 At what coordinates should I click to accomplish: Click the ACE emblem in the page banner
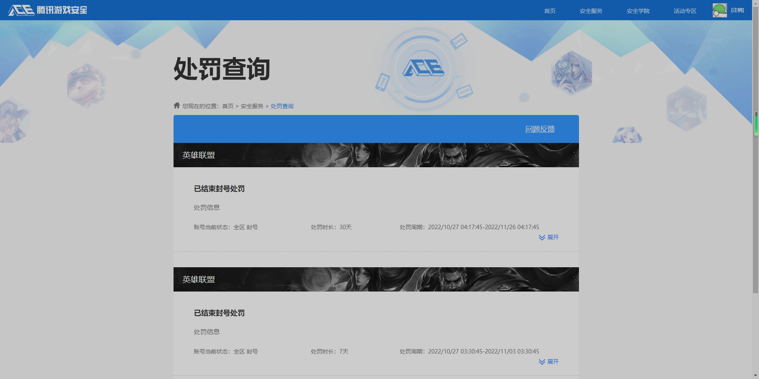click(x=423, y=68)
